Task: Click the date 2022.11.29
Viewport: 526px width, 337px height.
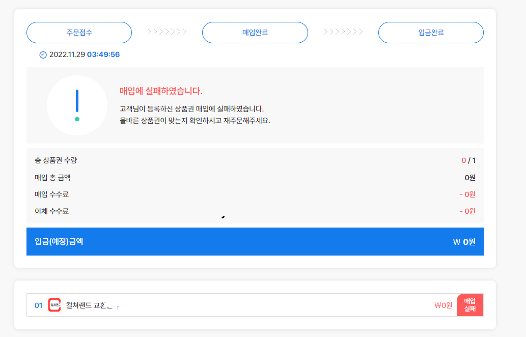Action: coord(67,54)
